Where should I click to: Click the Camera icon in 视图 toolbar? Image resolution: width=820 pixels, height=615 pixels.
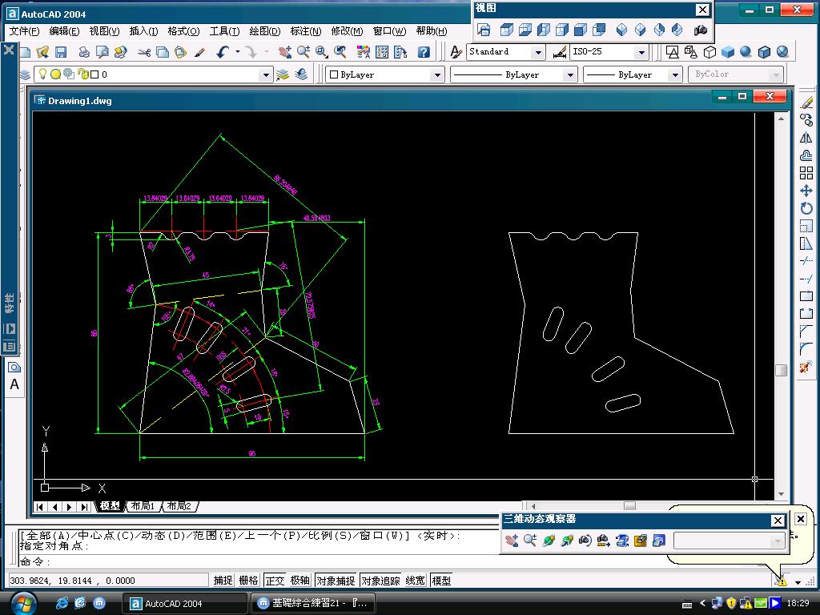point(700,30)
